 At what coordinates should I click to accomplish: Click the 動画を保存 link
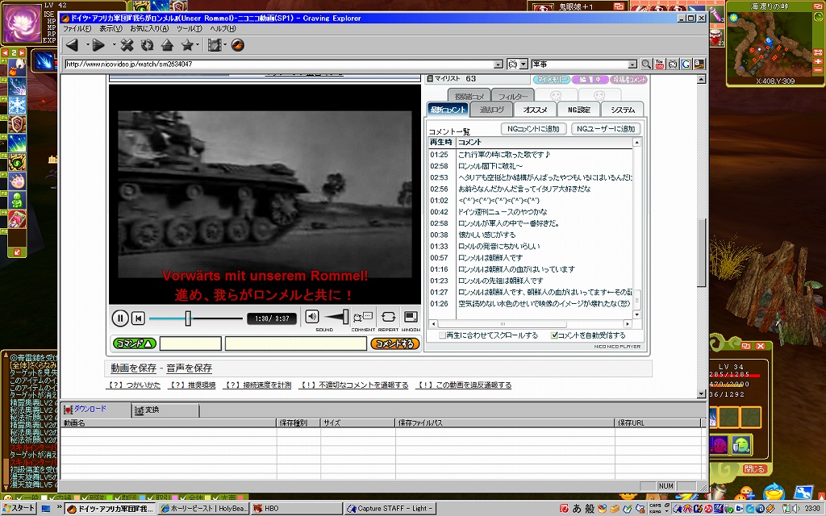133,368
